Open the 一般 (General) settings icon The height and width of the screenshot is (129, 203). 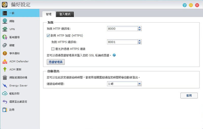click(5, 13)
